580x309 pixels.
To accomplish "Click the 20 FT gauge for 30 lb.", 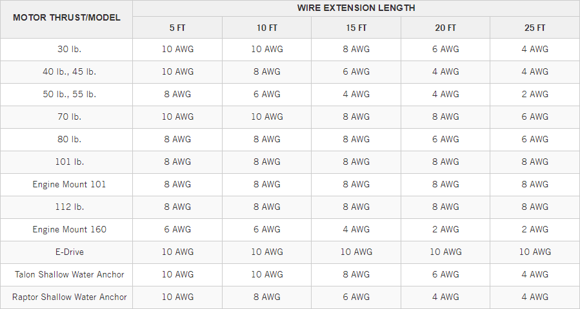I will 445,50.
